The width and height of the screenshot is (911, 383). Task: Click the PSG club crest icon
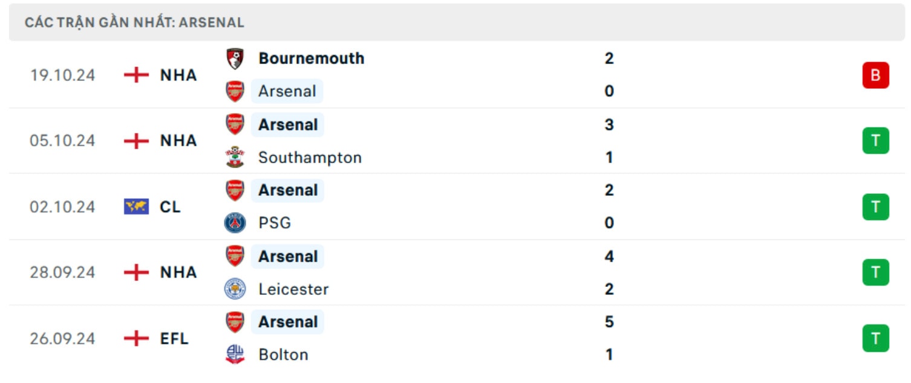(235, 223)
